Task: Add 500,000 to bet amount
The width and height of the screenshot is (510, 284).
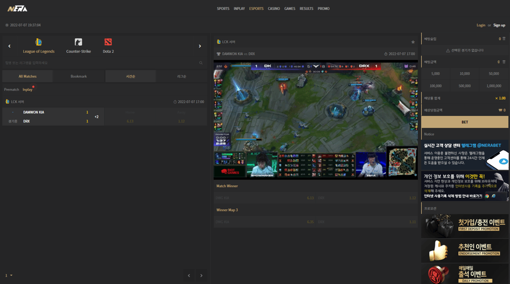Action: [465, 86]
